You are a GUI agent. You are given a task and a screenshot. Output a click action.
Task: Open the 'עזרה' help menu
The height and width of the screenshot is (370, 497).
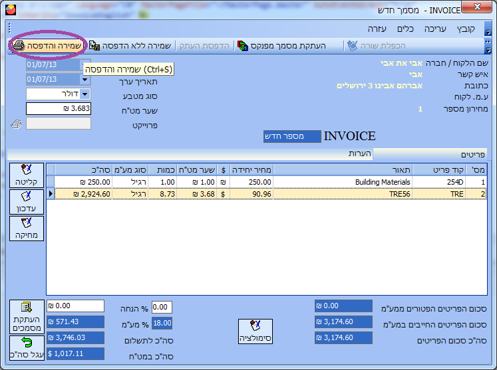coord(378,29)
